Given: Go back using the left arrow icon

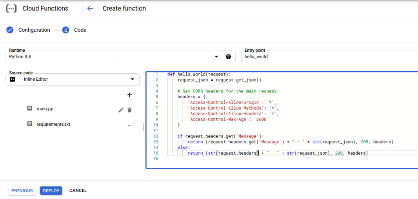Looking at the screenshot, I should click(x=90, y=8).
